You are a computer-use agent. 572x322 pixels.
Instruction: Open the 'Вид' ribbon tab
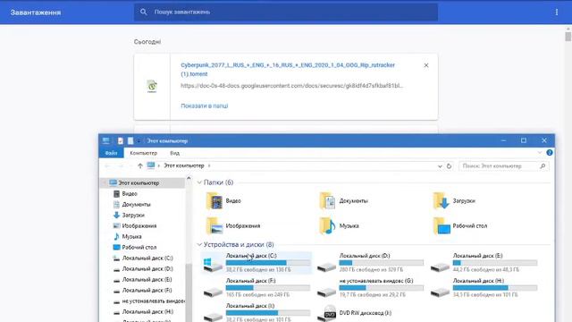(x=175, y=153)
